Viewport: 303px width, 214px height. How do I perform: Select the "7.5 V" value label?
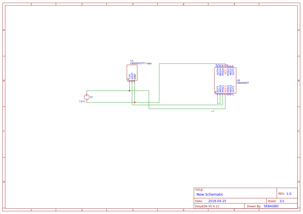coord(82,102)
